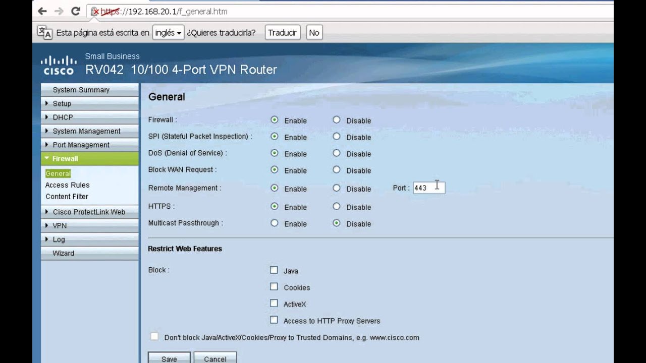Check Access to HTTP Proxy Servers

click(x=274, y=320)
